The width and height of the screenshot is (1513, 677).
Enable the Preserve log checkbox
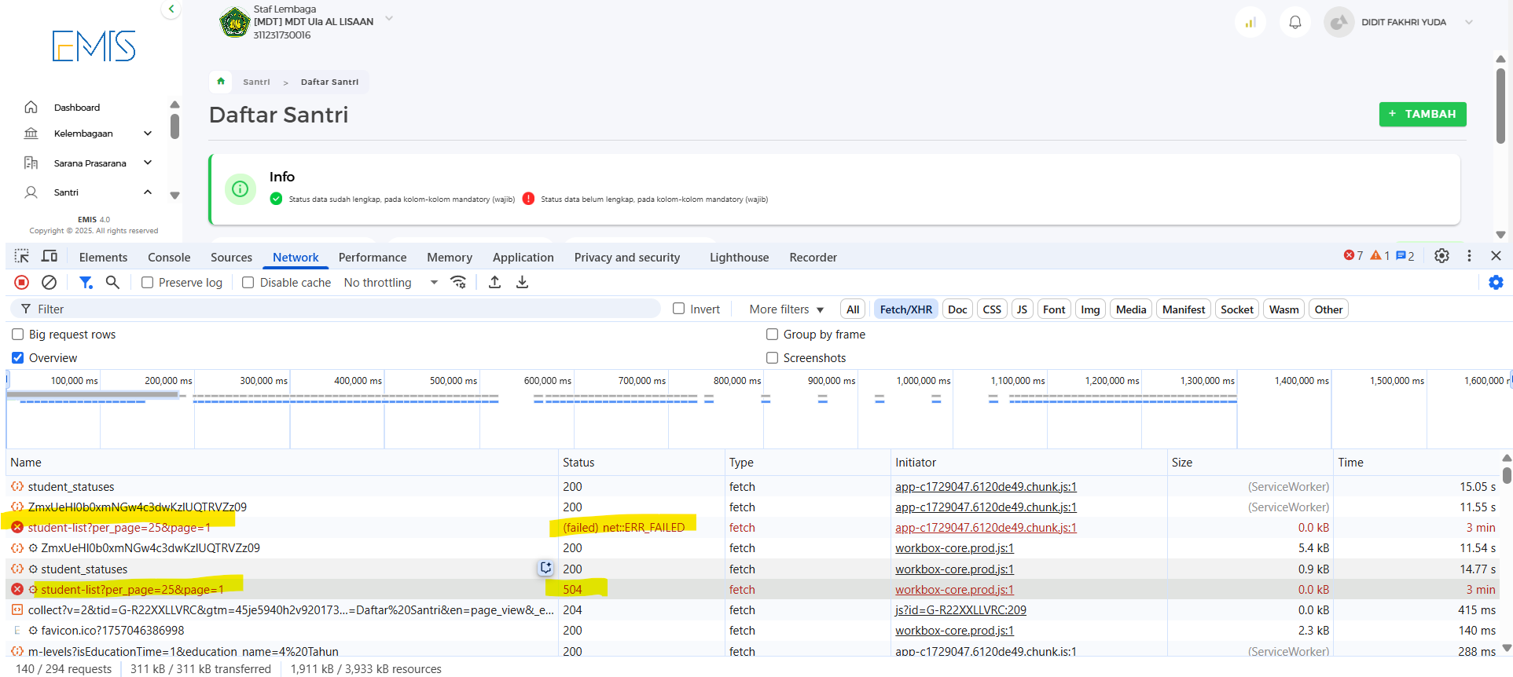pos(147,283)
